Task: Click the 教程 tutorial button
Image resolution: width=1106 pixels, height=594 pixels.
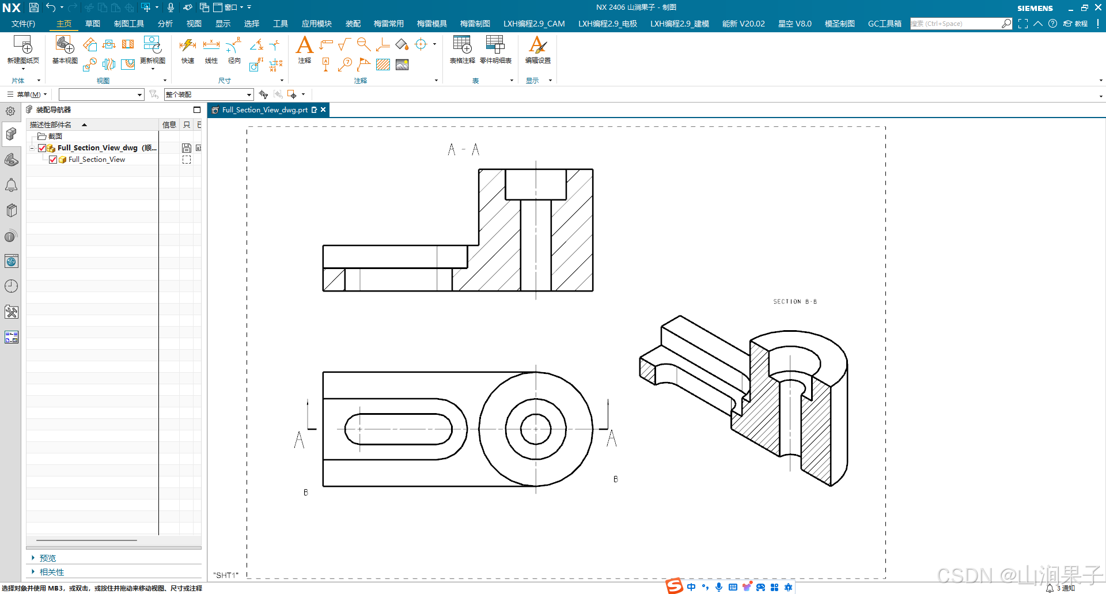Action: point(1075,24)
